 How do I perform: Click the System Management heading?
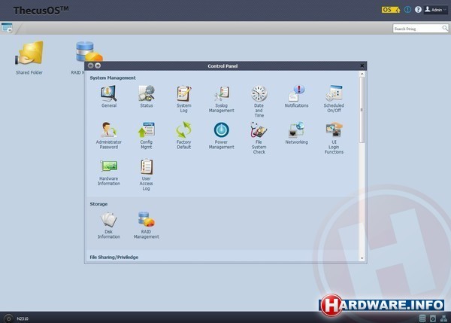coord(113,78)
